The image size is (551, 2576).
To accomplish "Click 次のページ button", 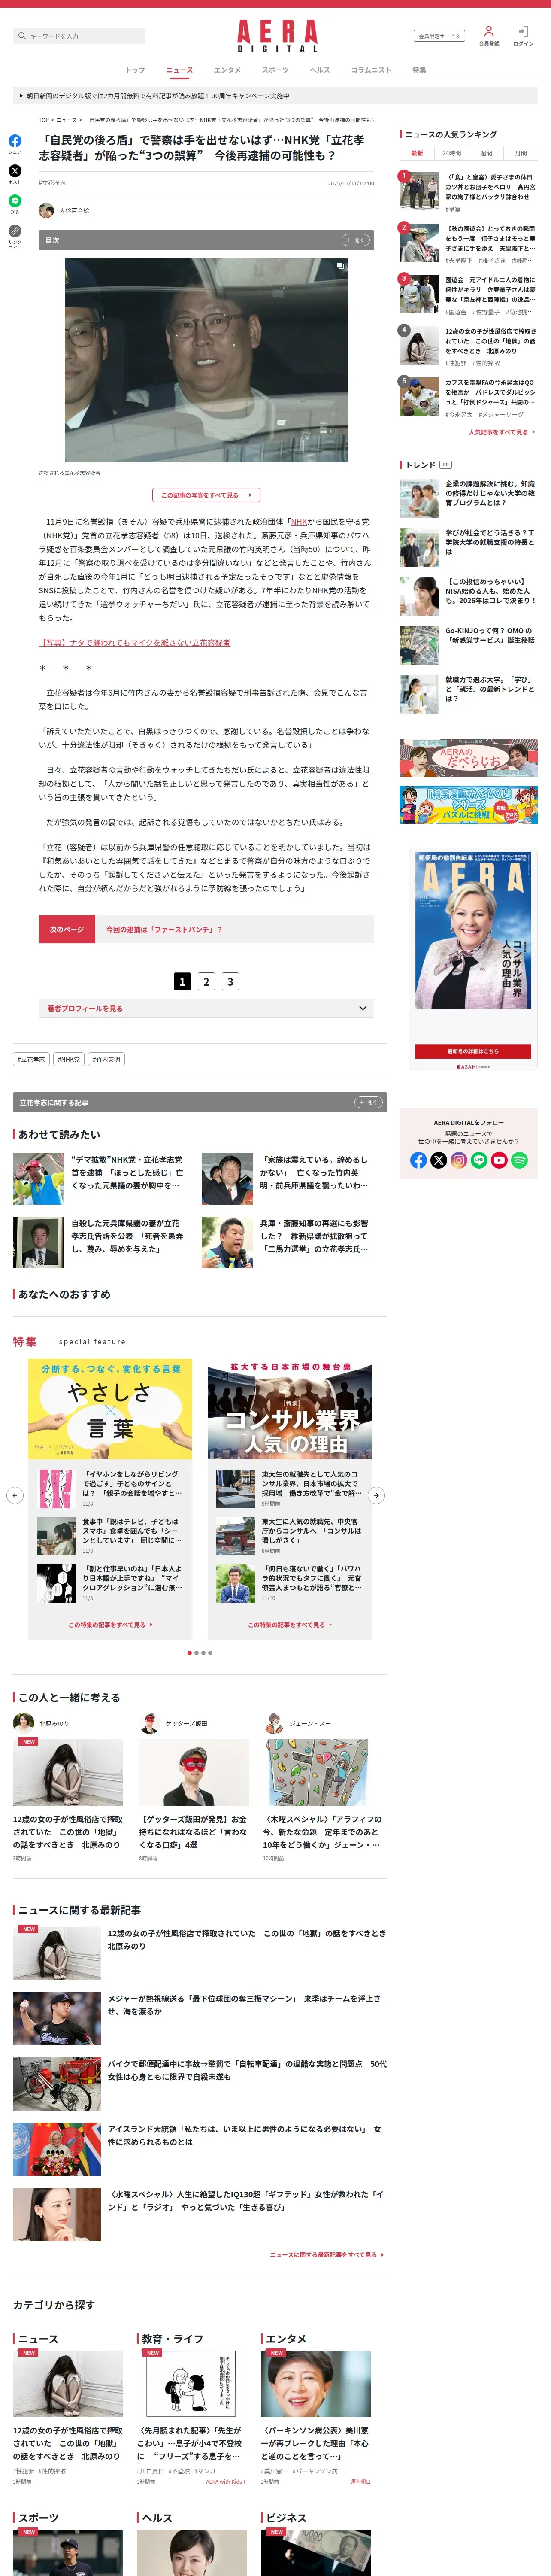I will [x=67, y=929].
